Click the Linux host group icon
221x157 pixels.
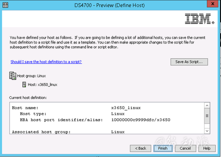coord(13,76)
